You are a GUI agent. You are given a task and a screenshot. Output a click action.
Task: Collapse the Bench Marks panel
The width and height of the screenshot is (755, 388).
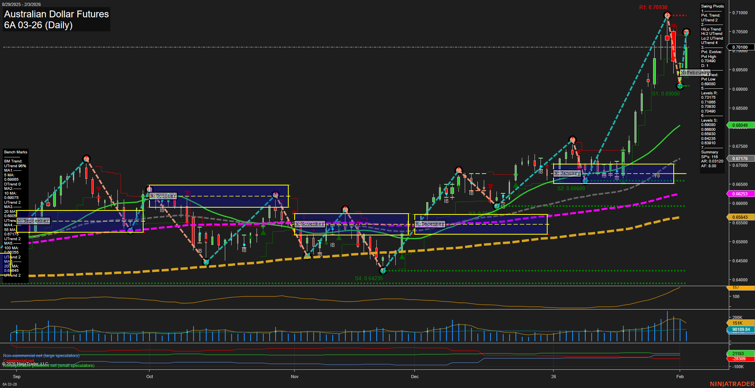coord(15,152)
